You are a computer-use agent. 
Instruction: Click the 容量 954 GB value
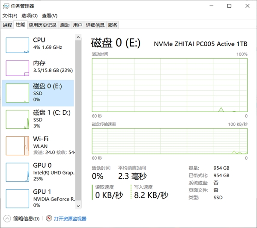click(221, 168)
